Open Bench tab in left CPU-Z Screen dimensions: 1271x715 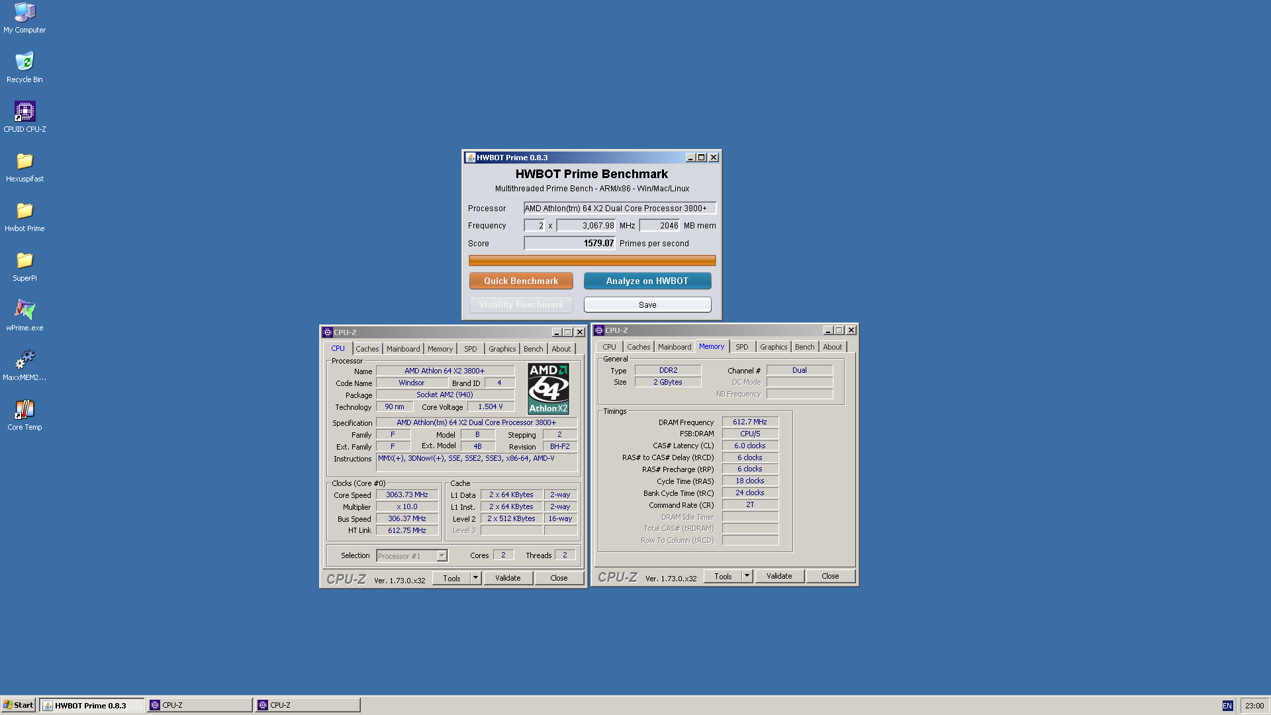533,349
